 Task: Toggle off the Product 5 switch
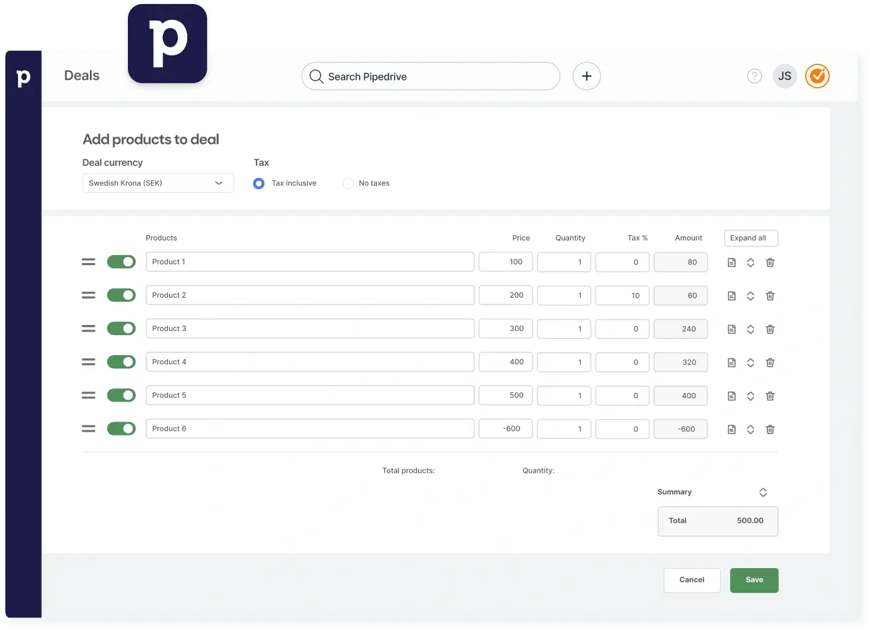(121, 395)
